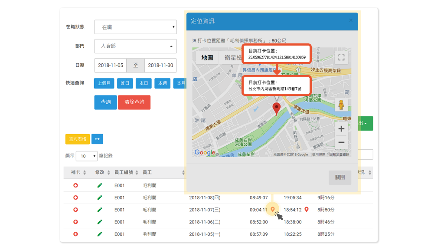Open the map 使用條款 link
444x250 pixels.
(319, 155)
